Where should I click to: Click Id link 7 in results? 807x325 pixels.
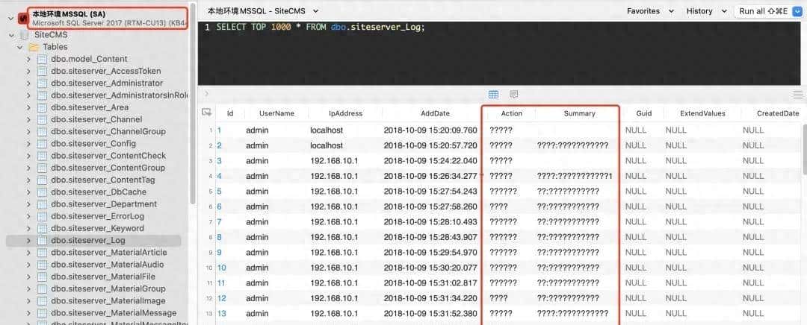coord(219,222)
